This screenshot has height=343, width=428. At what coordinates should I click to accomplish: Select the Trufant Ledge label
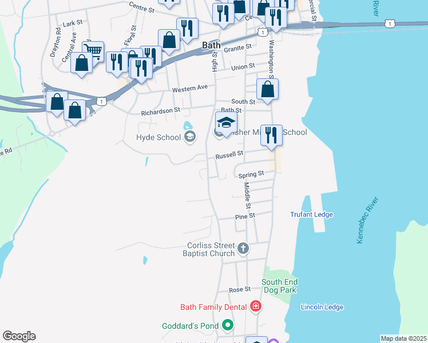coord(311,214)
